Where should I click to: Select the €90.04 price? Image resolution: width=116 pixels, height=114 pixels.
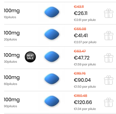point(82,80)
